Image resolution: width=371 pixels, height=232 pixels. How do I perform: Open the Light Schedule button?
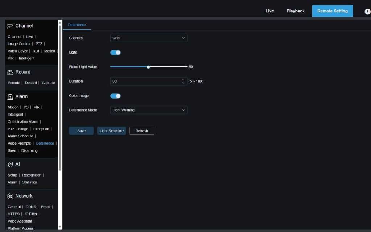point(112,131)
